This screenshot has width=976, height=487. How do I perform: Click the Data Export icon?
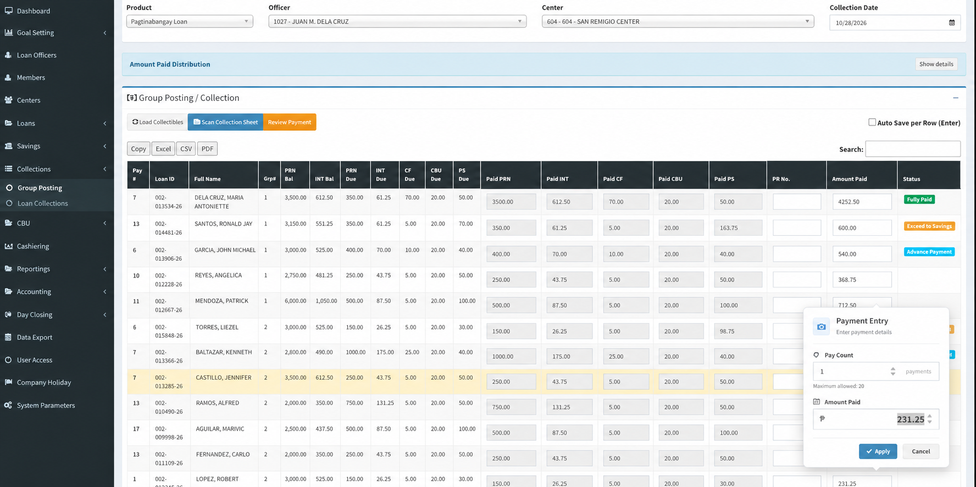tap(8, 337)
